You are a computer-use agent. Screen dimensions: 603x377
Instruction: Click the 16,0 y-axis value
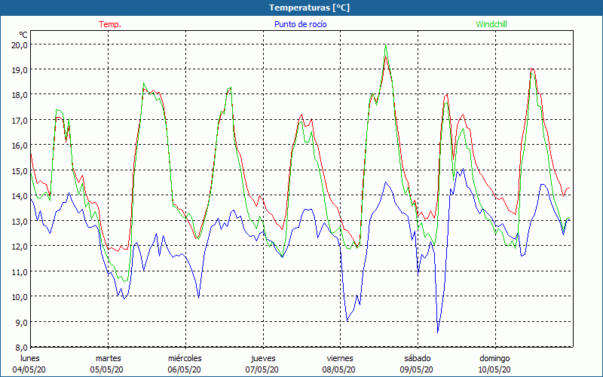click(x=20, y=146)
